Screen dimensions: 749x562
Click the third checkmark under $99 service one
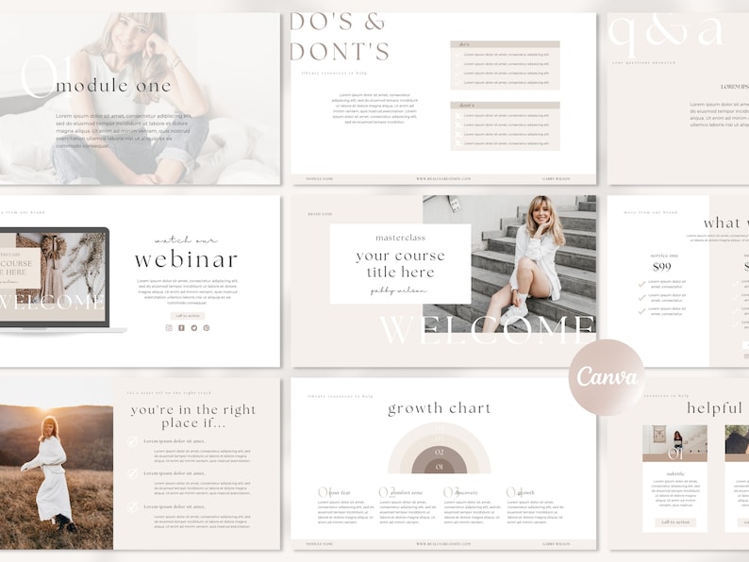click(x=642, y=311)
